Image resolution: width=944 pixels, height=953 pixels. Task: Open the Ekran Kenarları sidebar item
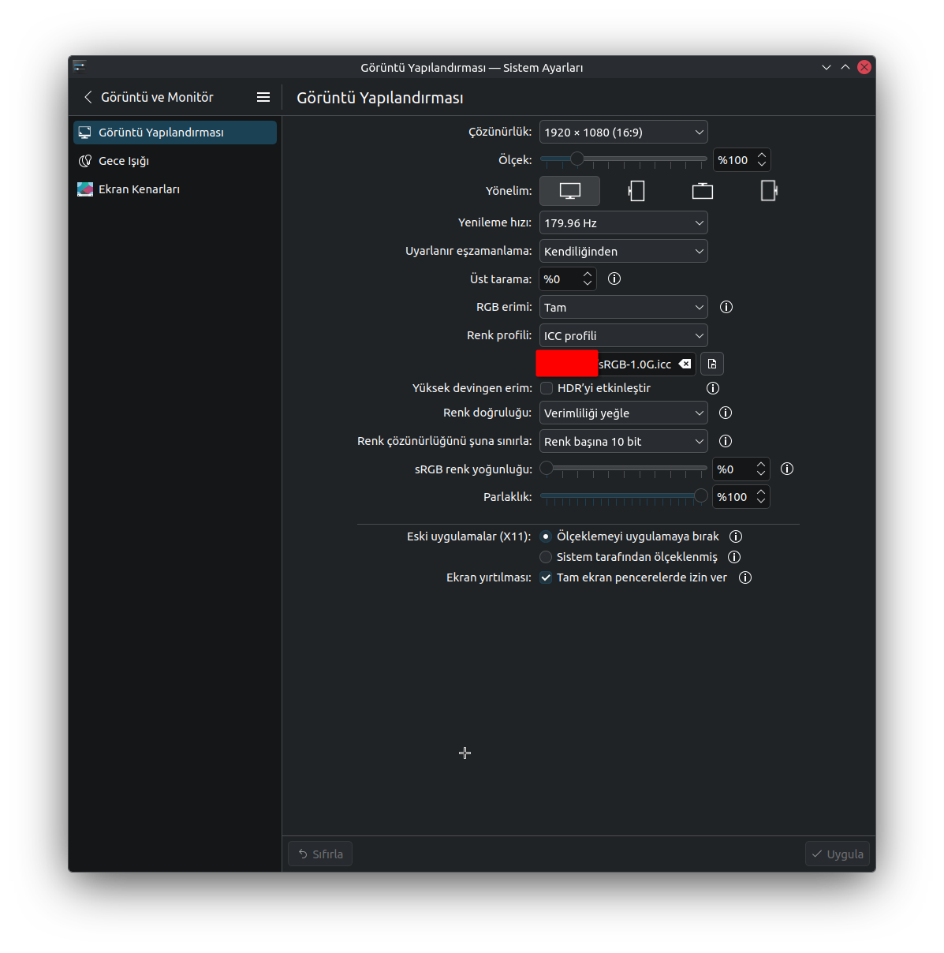point(175,189)
